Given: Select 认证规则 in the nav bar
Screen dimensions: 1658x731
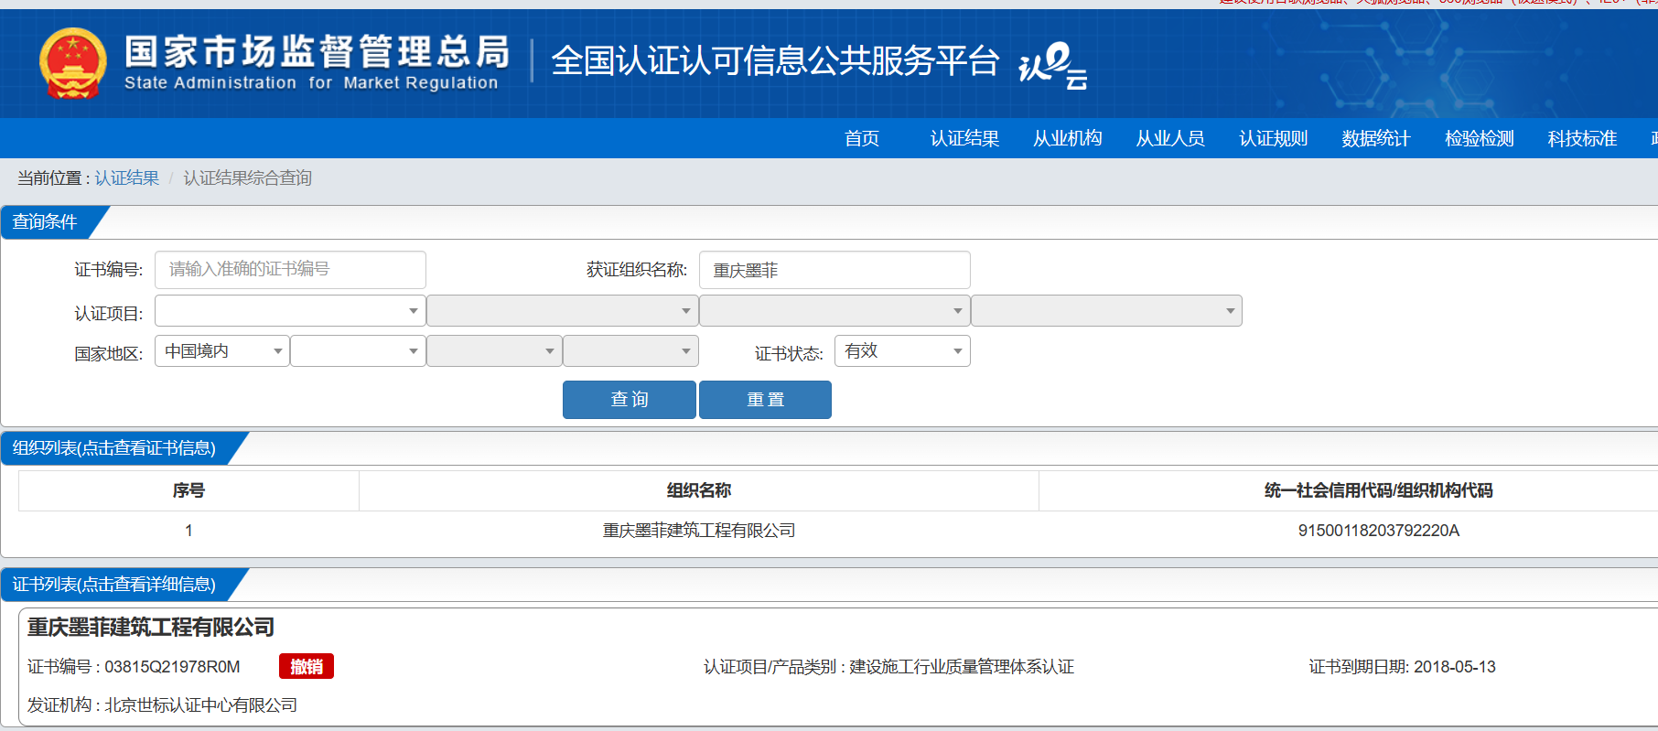Looking at the screenshot, I should 1274,138.
